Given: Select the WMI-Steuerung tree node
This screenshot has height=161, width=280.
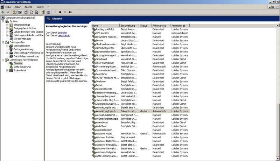Looking at the screenshot, I should coord(22,67).
